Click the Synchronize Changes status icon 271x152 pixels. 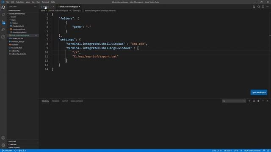point(15,151)
